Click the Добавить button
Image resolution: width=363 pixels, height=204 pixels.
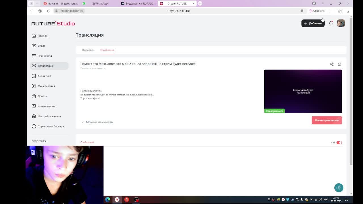coord(313,23)
